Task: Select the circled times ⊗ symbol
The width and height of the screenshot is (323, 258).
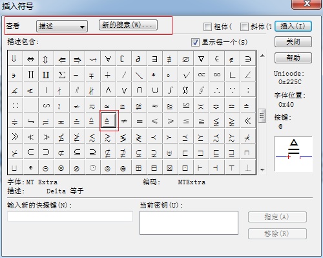Action: pos(62,167)
